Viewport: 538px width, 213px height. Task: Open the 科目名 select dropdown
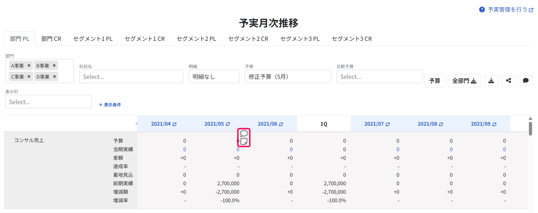pos(131,77)
